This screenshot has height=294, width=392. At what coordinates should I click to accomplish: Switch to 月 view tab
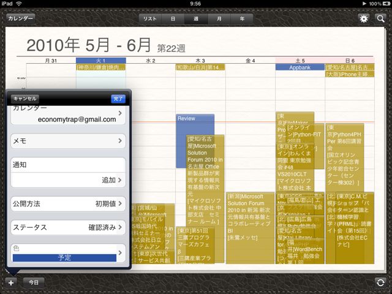(219, 19)
